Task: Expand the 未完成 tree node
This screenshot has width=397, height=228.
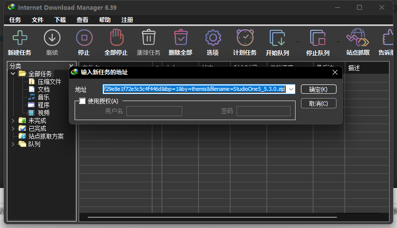Action: tap(13, 121)
